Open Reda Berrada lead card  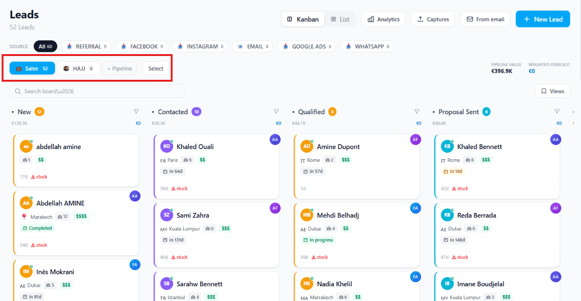497,235
